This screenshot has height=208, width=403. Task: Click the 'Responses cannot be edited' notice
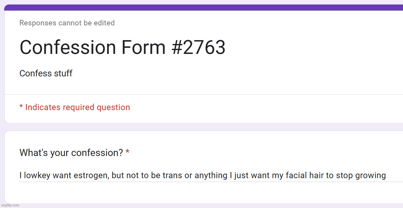67,23
